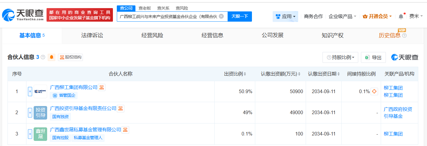Click equity structure icon beside 广西柳工集团有限公司
The width and height of the screenshot is (427, 146).
tap(102, 87)
